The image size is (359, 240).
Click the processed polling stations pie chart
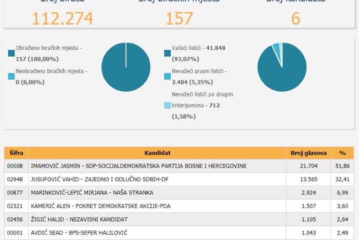[x=126, y=67]
